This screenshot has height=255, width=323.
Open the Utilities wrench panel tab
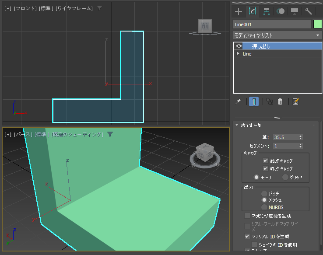coord(309,11)
